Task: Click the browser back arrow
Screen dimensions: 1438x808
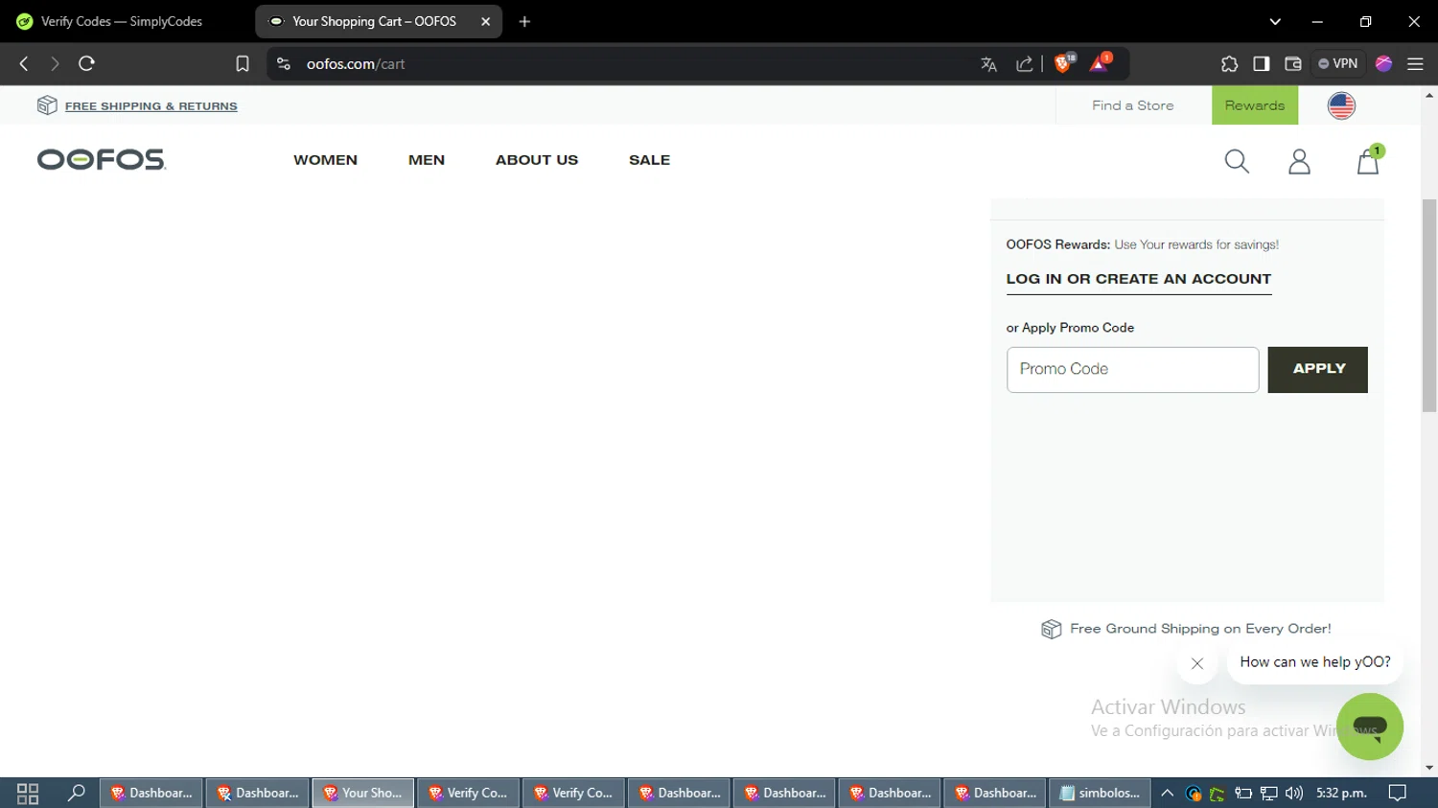Action: [24, 63]
